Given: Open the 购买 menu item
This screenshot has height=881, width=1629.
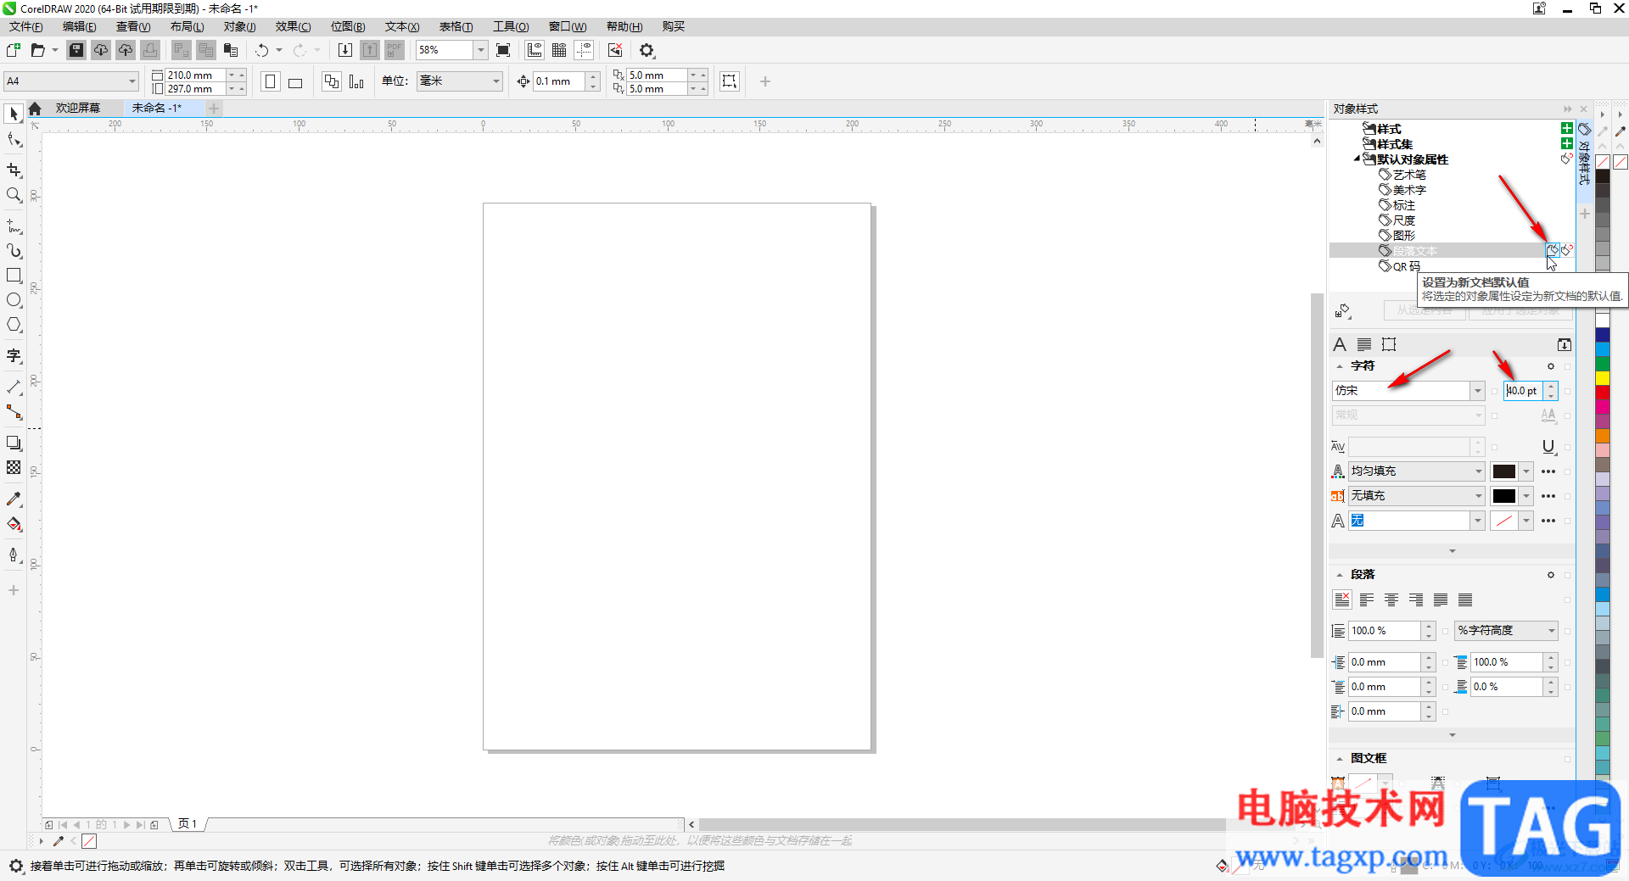Looking at the screenshot, I should pos(673,26).
